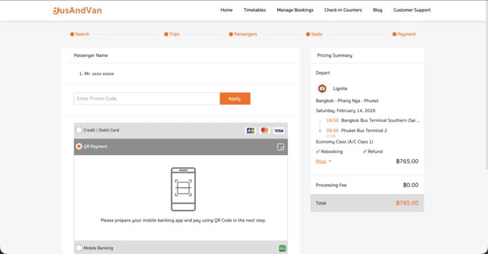The image size is (488, 254).
Task: Open Timetables in the navigation bar
Action: pos(255,10)
